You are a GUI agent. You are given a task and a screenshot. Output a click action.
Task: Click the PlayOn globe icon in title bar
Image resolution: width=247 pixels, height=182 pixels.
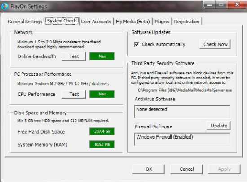pyautogui.click(x=4, y=6)
